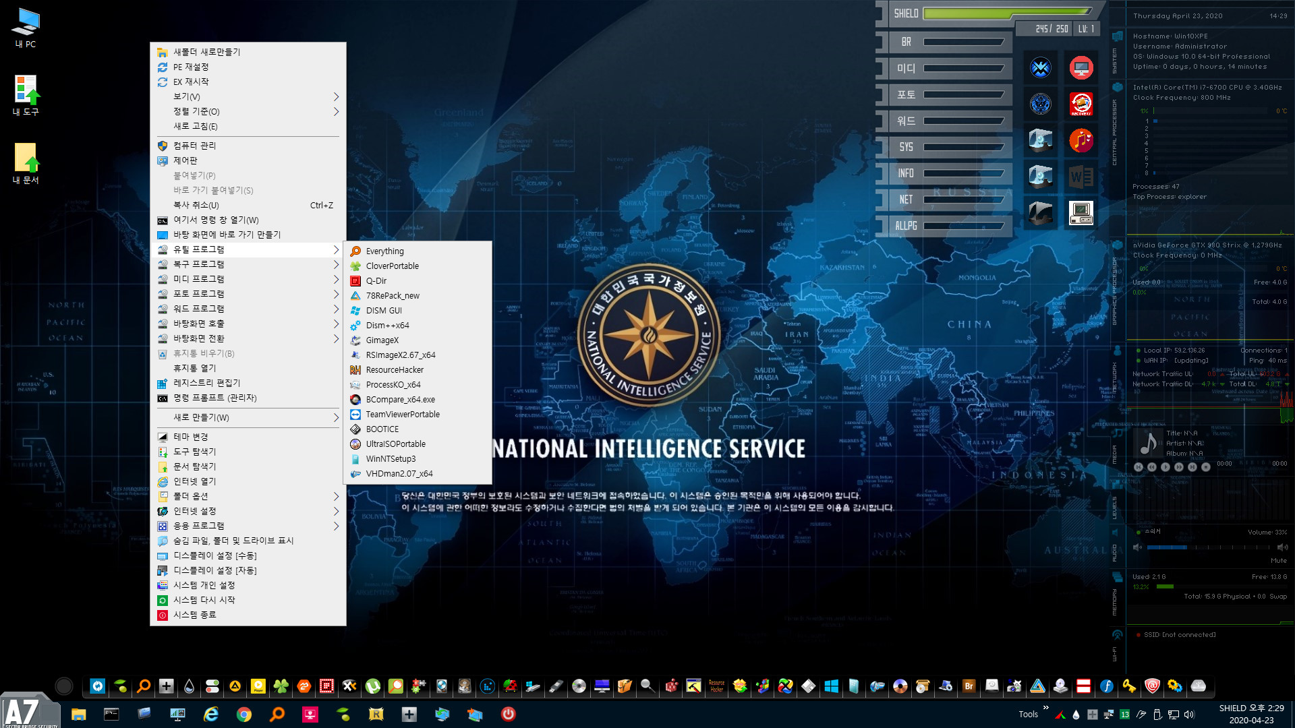The image size is (1295, 728).
Task: Click the BOOTICE entry
Action: (x=418, y=429)
